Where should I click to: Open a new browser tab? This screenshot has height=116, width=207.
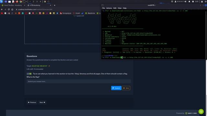click(x=55, y=5)
